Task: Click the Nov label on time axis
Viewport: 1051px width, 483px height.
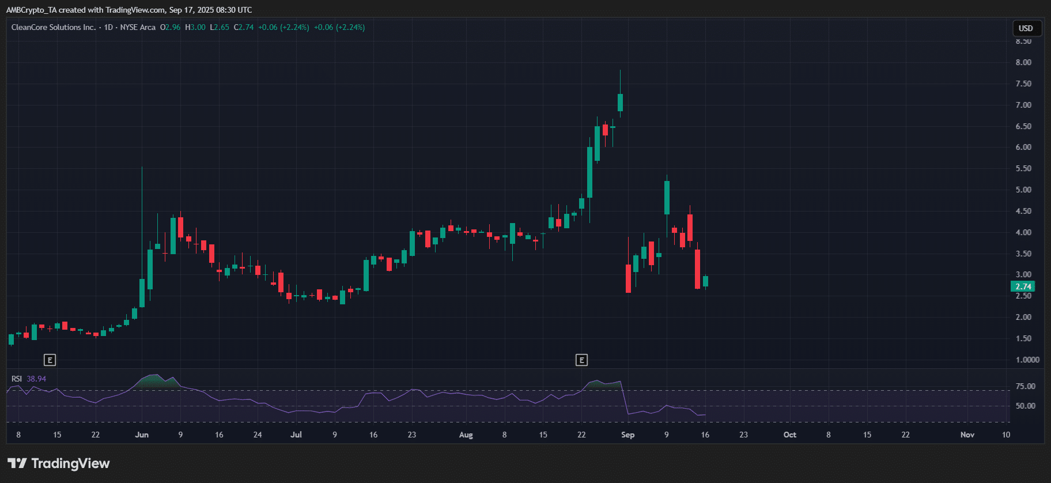Action: pyautogui.click(x=967, y=435)
